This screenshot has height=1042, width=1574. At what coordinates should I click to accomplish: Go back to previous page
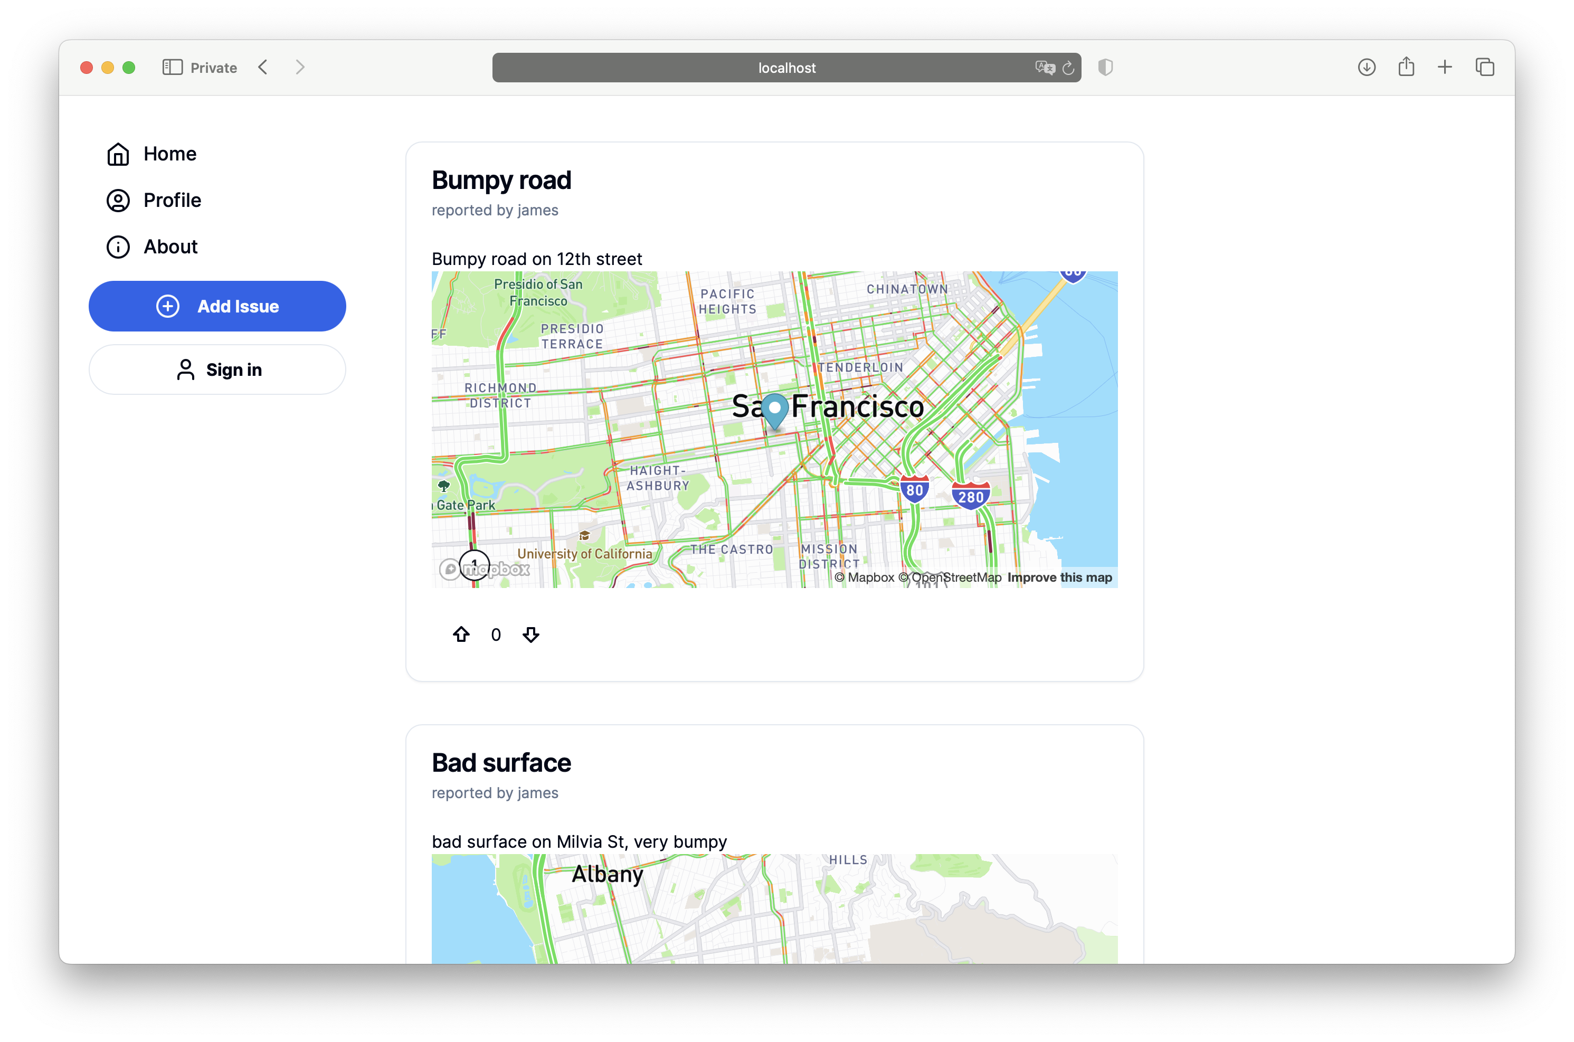pyautogui.click(x=263, y=67)
